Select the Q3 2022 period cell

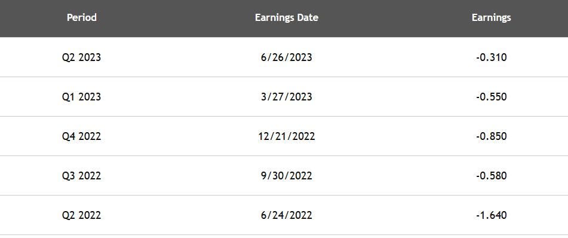click(81, 176)
